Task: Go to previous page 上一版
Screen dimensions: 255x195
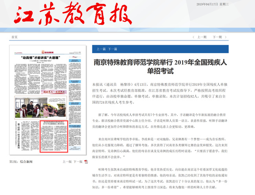Action: pos(67,162)
